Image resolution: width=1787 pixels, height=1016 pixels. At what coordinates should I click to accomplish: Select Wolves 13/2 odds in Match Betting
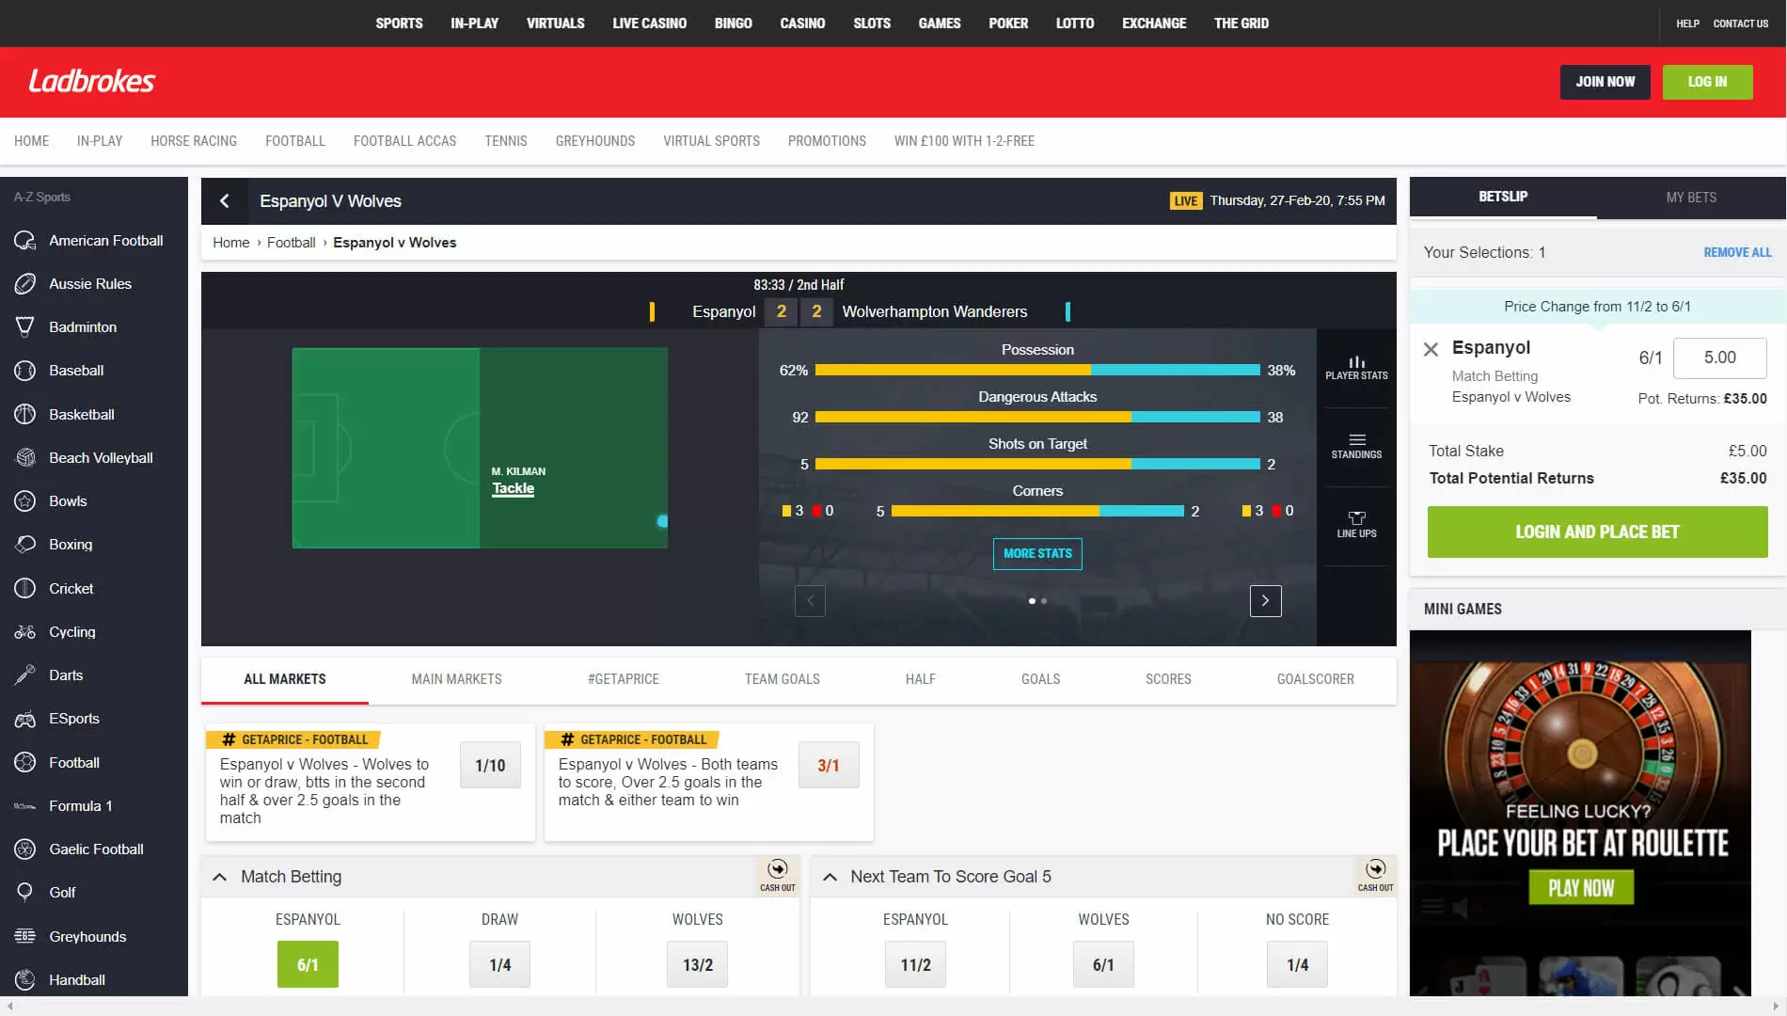coord(697,964)
